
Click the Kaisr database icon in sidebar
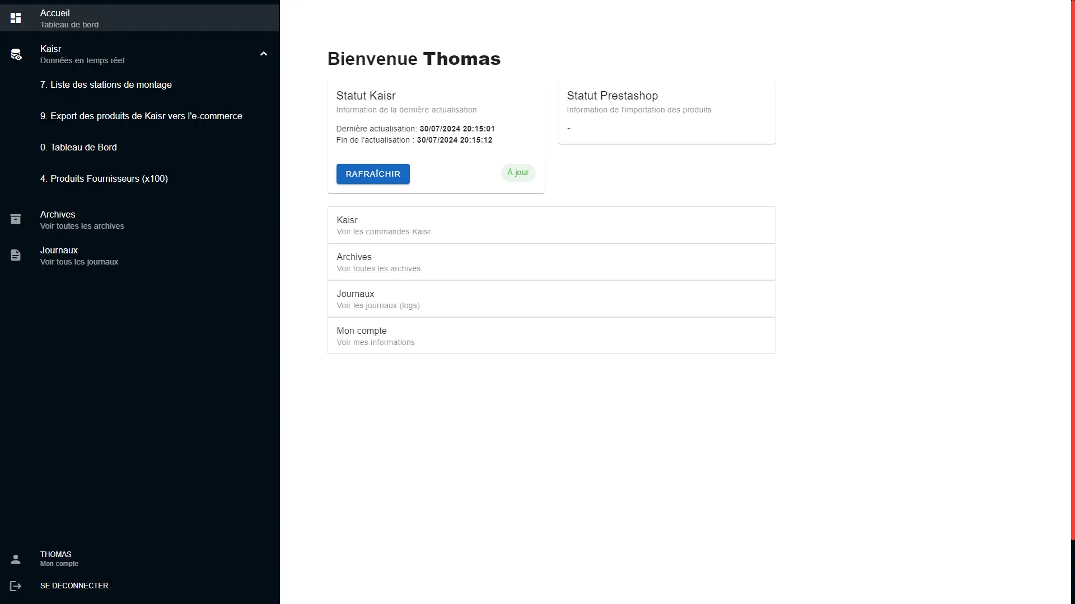[16, 54]
